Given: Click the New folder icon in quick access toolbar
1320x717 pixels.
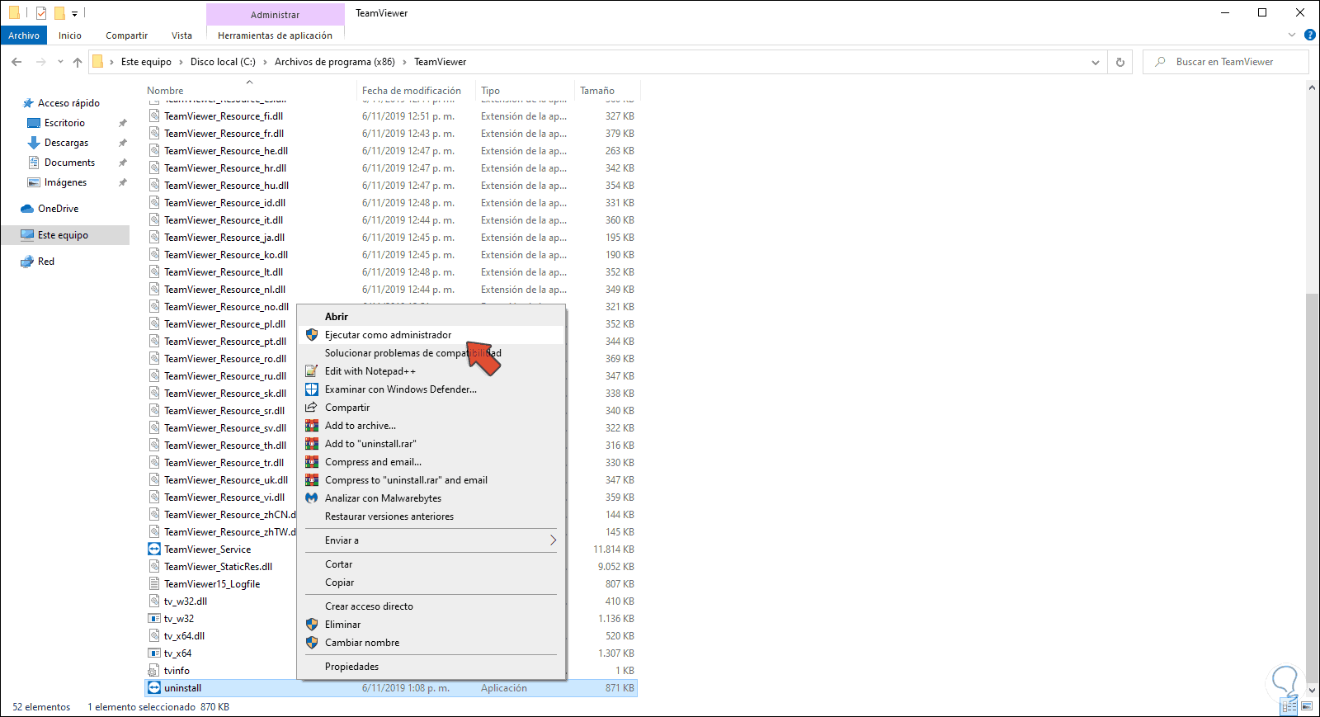Looking at the screenshot, I should 59,13.
